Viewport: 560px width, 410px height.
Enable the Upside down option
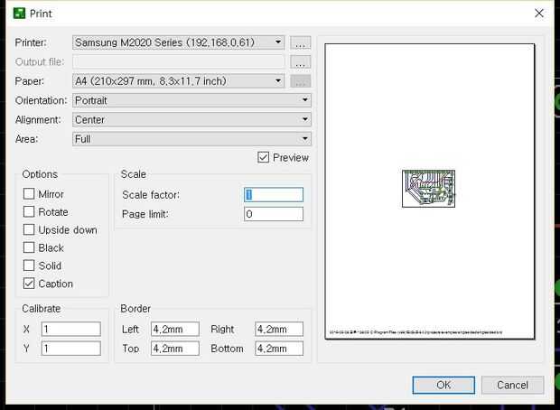point(29,229)
